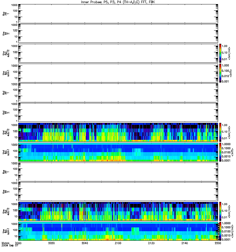236x252 pixels.
Task: Click the 2000 time axis label
Action: click(18, 243)
